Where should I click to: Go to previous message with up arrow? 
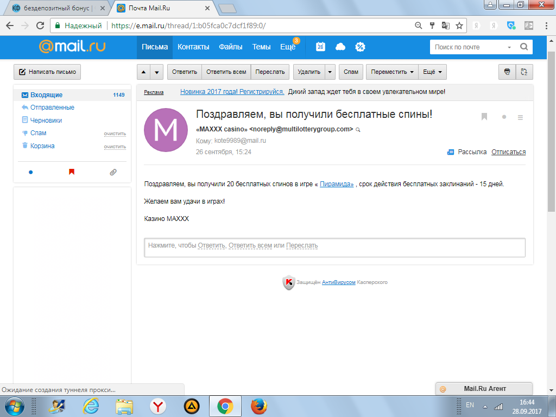(x=143, y=72)
